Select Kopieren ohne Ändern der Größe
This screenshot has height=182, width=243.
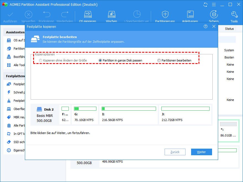click(x=63, y=60)
